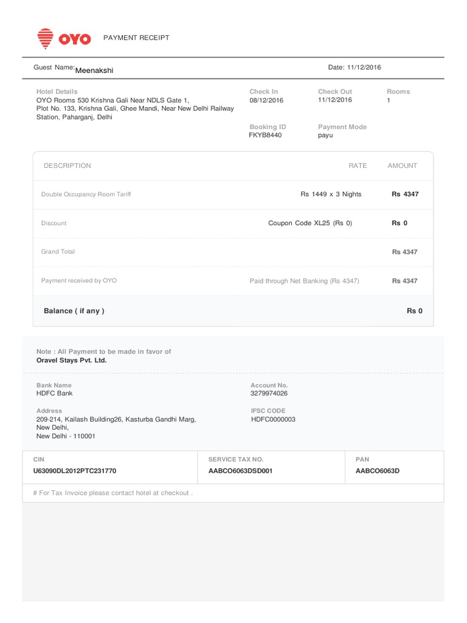Select the account number 3279974026
Screen dimensions: 467x623
pos(269,394)
